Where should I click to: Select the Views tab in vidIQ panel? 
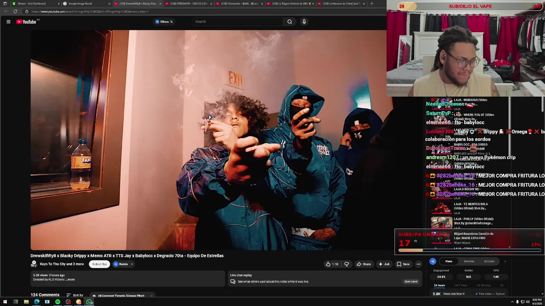[449, 261]
